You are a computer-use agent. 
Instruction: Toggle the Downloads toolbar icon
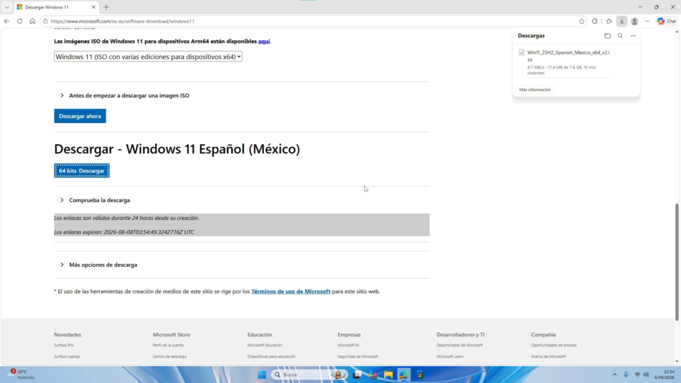[622, 21]
